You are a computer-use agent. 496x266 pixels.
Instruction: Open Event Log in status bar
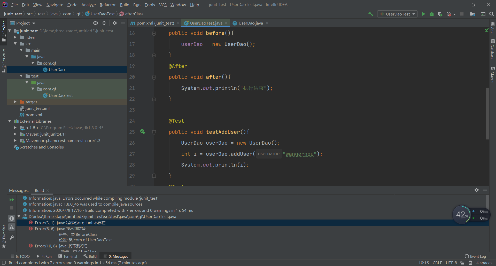(x=475, y=256)
